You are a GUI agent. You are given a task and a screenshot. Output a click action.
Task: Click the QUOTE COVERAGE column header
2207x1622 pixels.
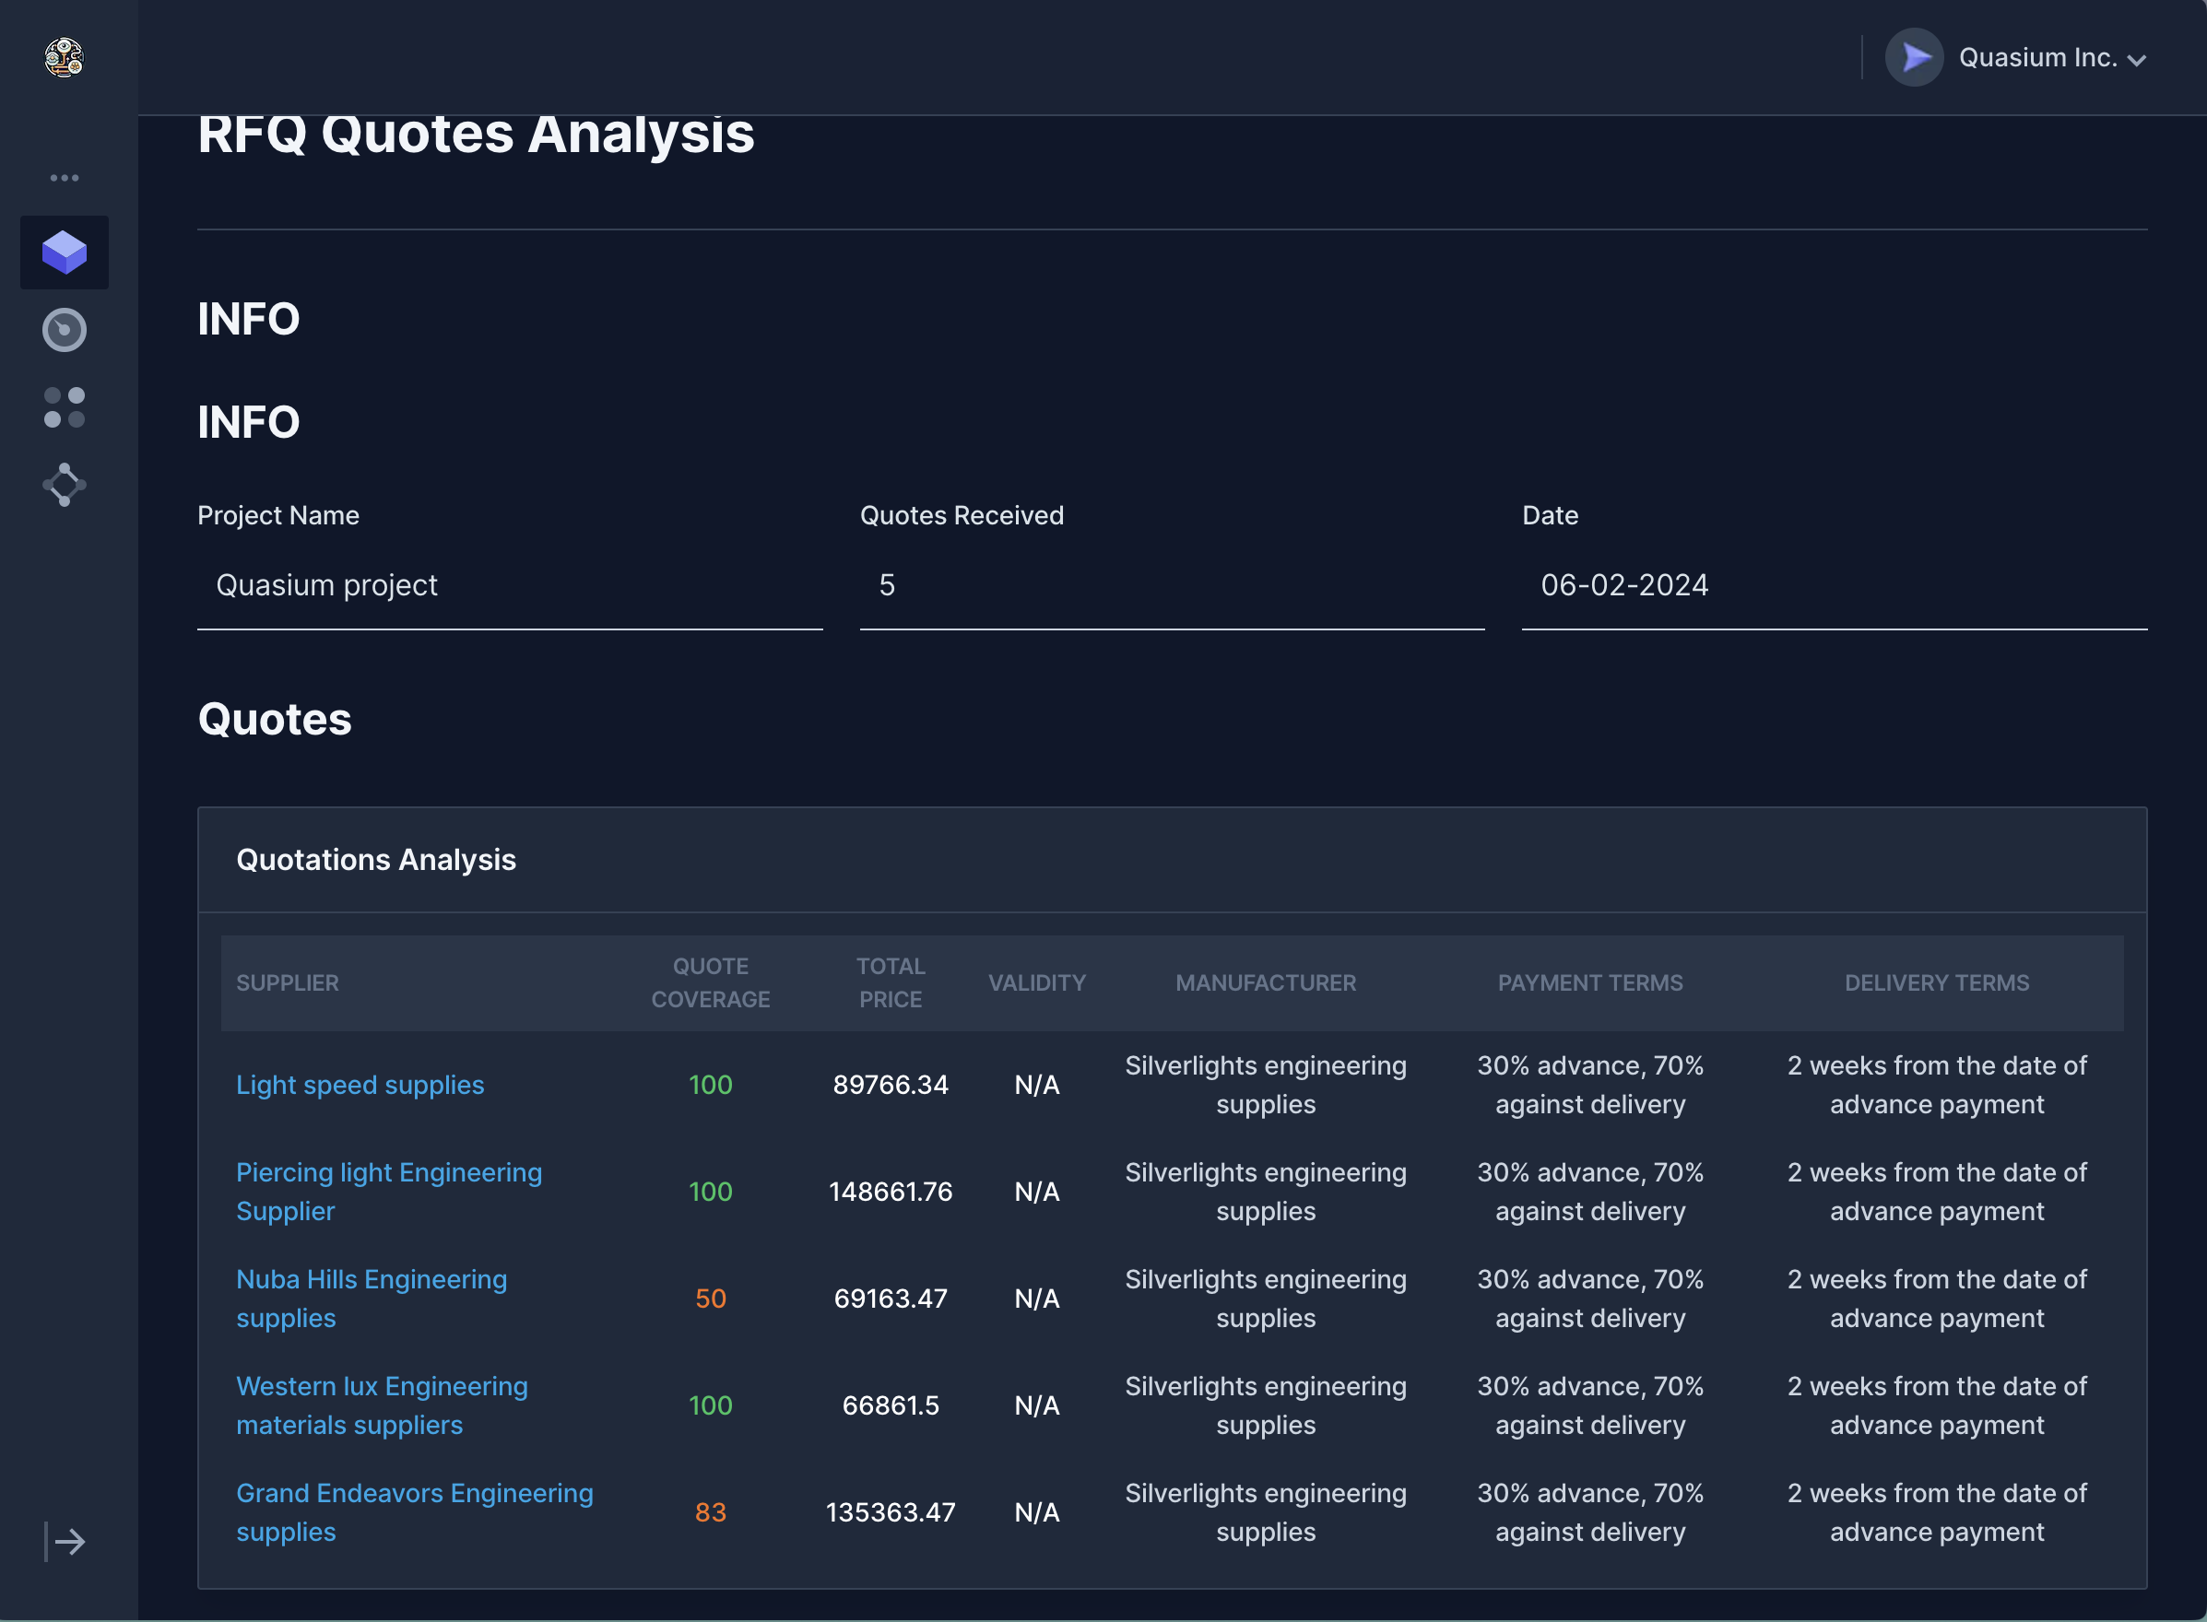(x=710, y=982)
